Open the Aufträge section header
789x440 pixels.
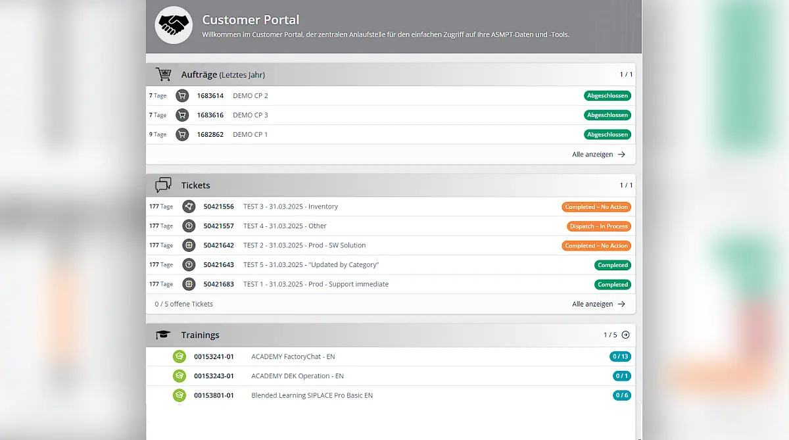[223, 75]
